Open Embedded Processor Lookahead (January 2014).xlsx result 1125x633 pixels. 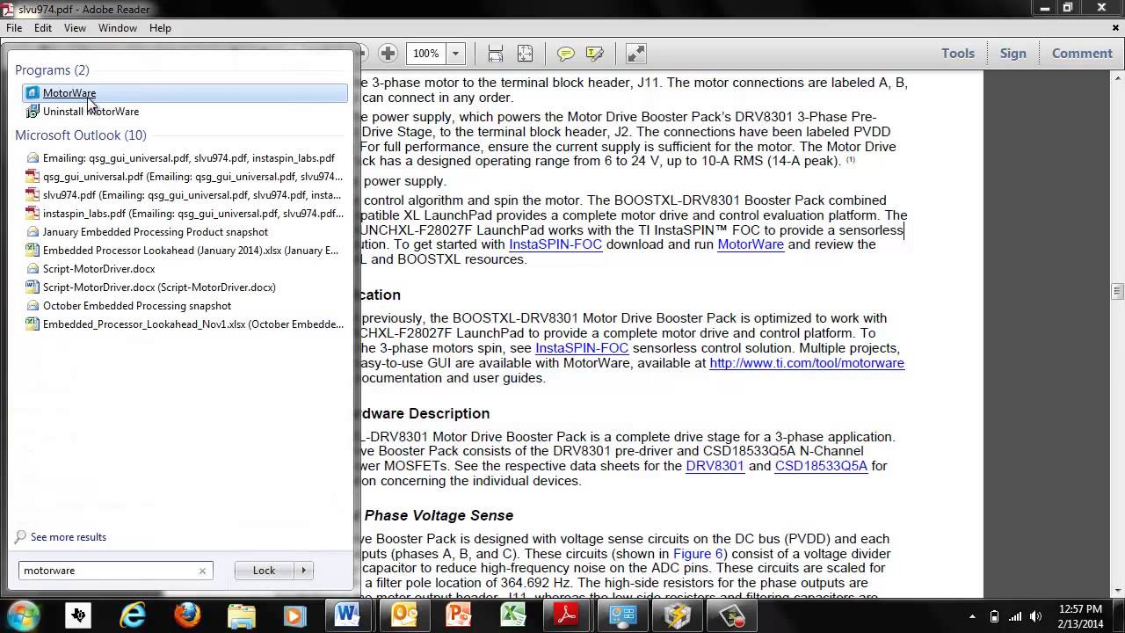[185, 251]
